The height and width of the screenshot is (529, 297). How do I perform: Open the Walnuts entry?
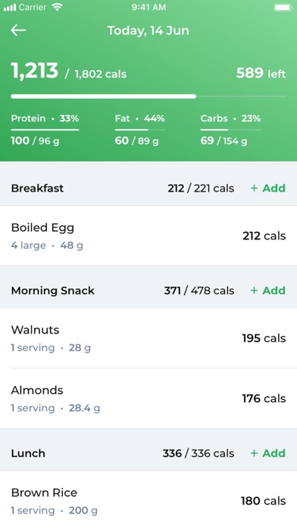click(x=148, y=338)
